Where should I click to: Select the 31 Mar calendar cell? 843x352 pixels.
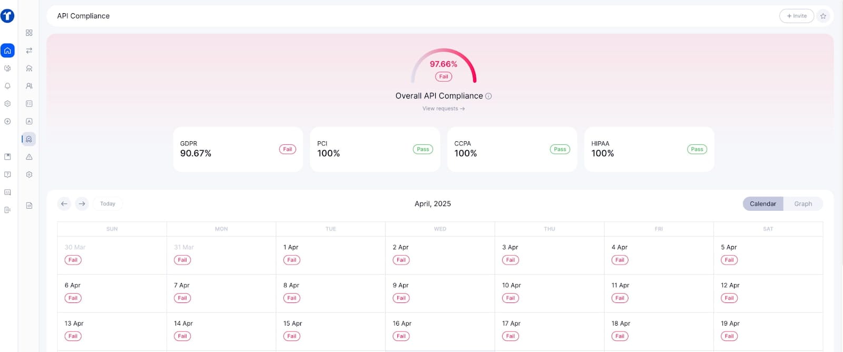(x=221, y=255)
